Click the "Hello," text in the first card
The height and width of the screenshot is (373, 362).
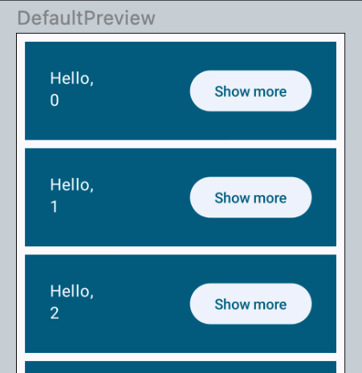click(72, 79)
